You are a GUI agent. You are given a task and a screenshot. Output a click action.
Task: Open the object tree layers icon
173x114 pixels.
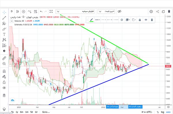tap(4, 109)
